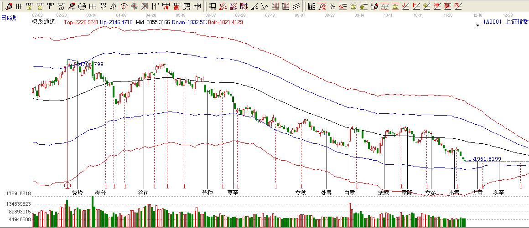Click the black spiral F-curve tool
Viewport: 529px width, 228px height.
(62, 6)
